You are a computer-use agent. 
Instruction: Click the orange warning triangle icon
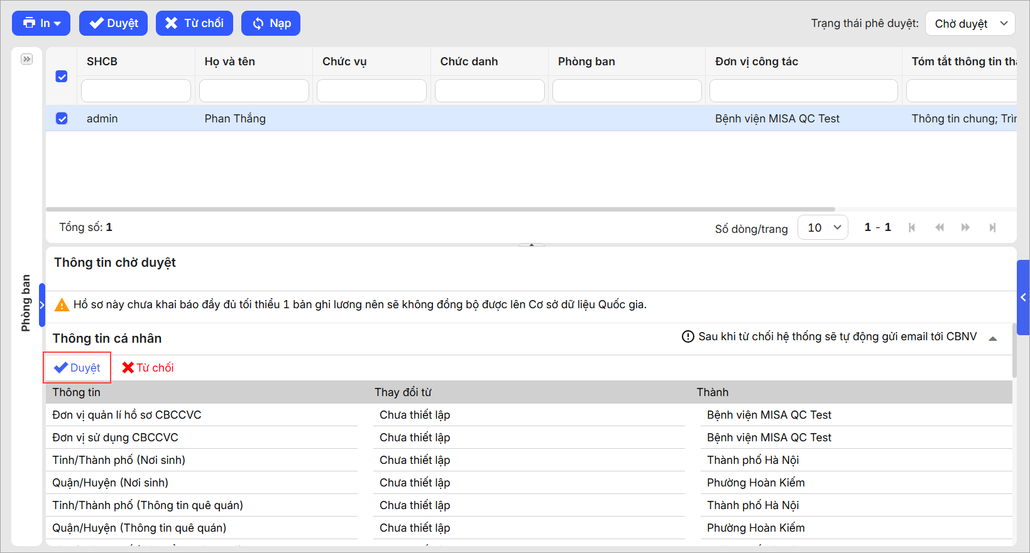click(x=62, y=305)
